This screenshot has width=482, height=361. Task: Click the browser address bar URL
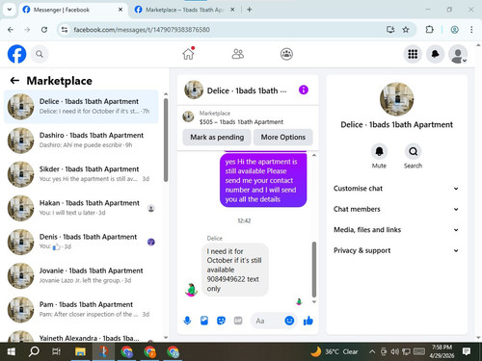pyautogui.click(x=142, y=30)
